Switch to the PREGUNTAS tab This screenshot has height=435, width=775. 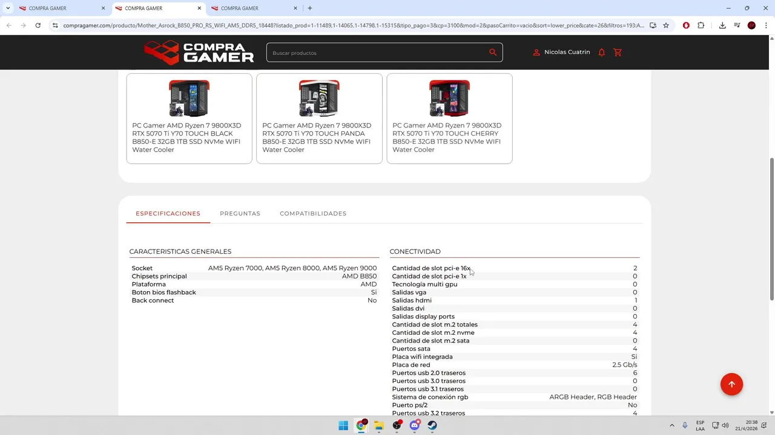240,213
